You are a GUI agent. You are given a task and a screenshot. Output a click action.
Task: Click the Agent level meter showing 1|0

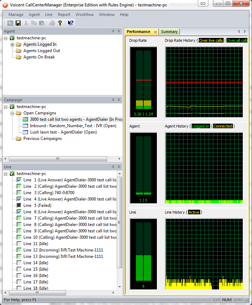coord(143,168)
